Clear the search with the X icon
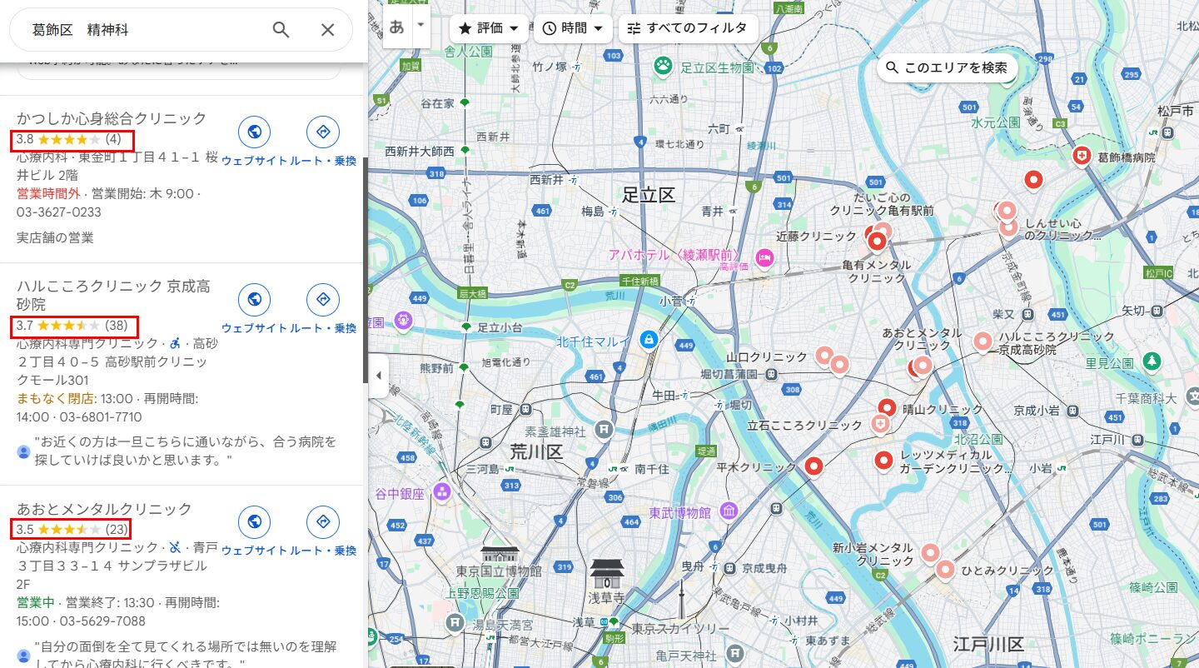This screenshot has width=1199, height=668. point(328,30)
